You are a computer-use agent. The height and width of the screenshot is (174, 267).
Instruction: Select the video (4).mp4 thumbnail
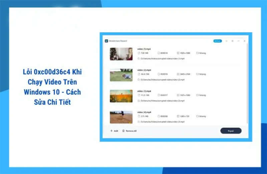point(121,117)
